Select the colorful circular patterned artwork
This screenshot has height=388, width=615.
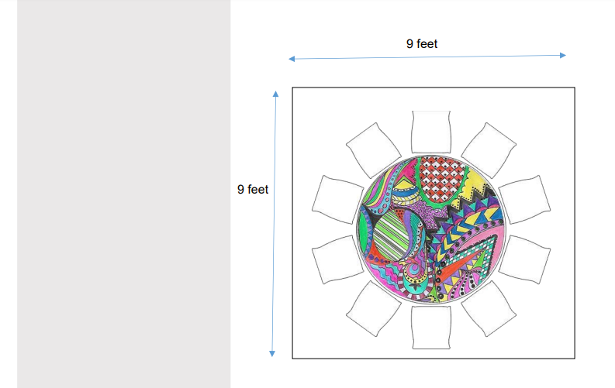click(x=431, y=229)
